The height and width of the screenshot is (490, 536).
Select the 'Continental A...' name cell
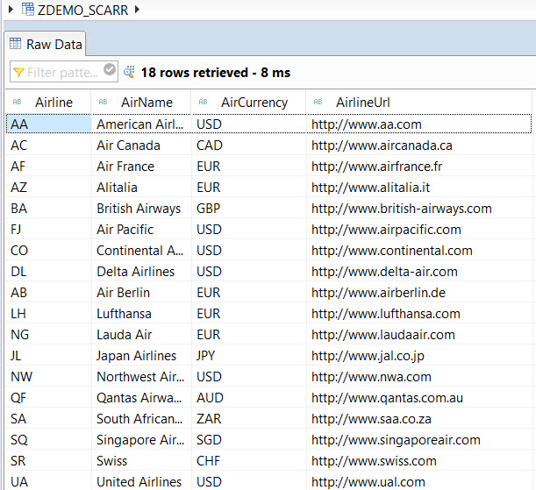point(141,251)
